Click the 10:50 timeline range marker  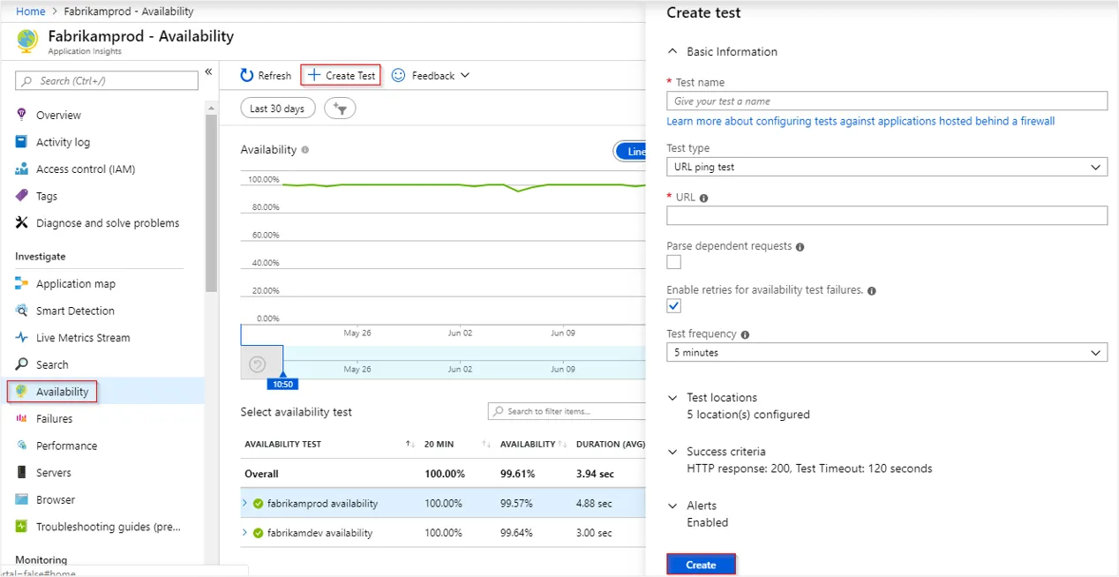pos(282,384)
